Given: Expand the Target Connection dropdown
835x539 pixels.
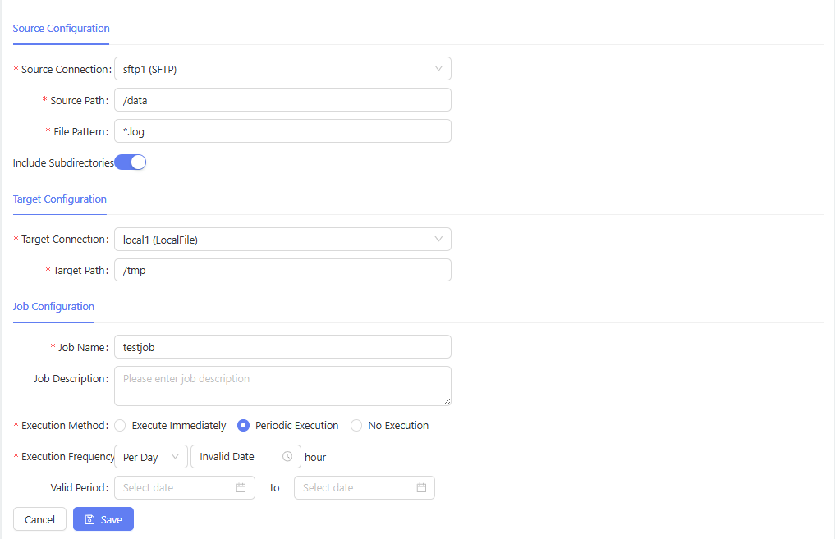Looking at the screenshot, I should [x=282, y=240].
